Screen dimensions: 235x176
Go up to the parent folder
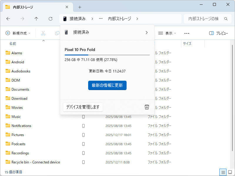point(36,18)
